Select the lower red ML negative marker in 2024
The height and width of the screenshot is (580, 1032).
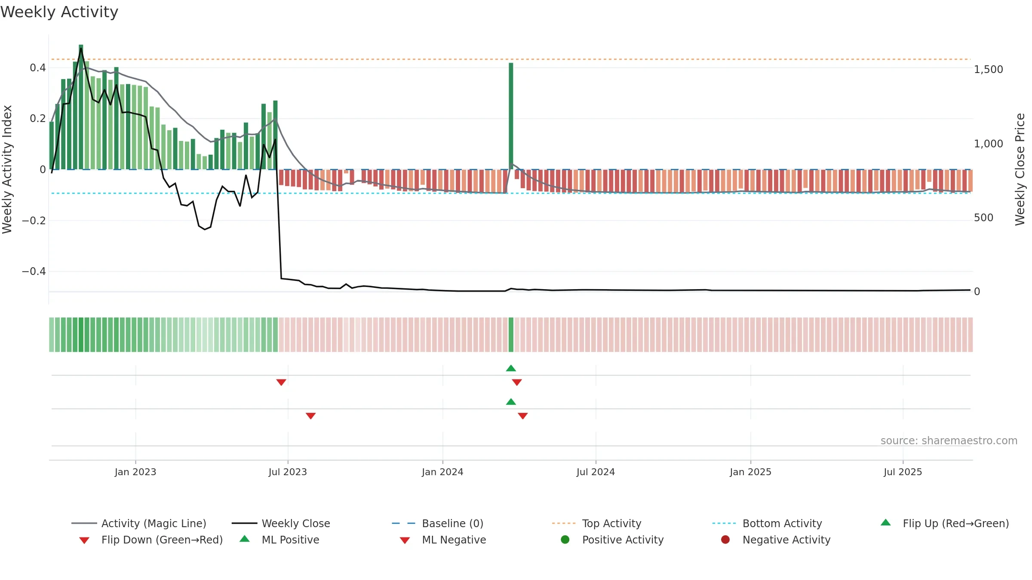(x=523, y=416)
